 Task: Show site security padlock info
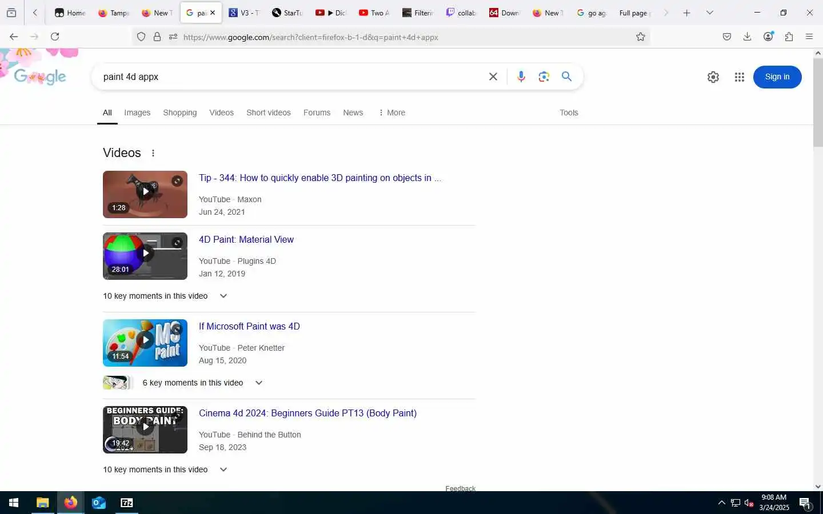point(157,37)
